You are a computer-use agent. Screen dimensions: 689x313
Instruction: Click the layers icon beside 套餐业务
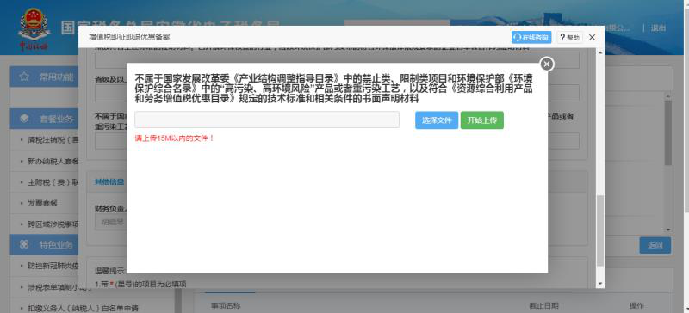tap(24, 119)
